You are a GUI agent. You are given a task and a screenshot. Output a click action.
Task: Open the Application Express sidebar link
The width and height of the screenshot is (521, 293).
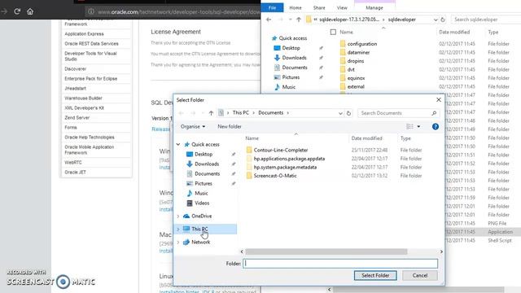[84, 34]
